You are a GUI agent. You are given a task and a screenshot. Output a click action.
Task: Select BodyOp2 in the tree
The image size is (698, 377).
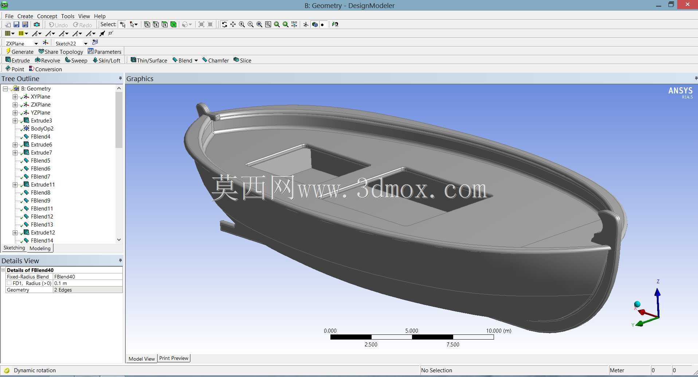click(42, 129)
